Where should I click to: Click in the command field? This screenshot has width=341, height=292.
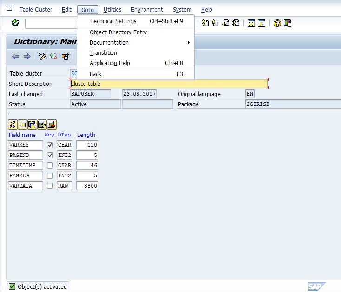(51, 24)
